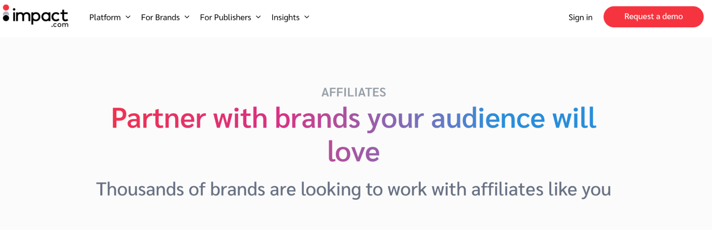The width and height of the screenshot is (712, 230).
Task: Click the red dot in the impact logo
Action: click(6, 7)
